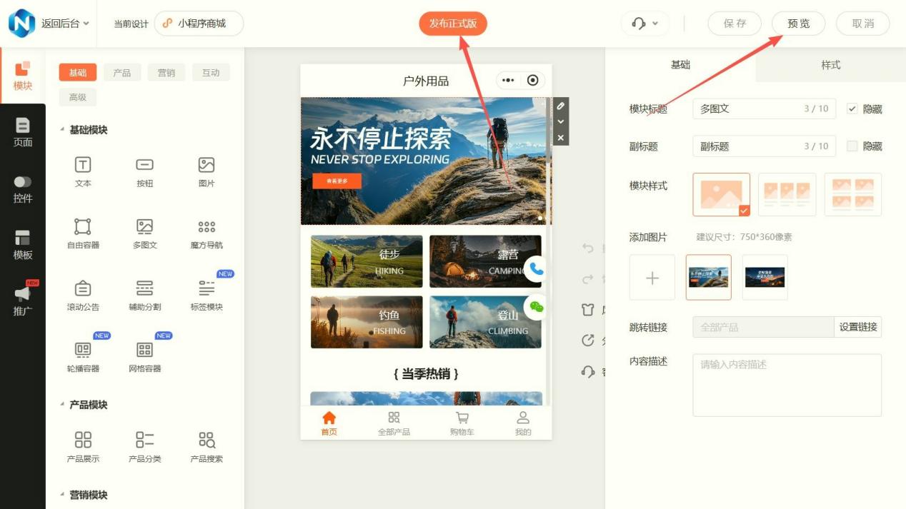Image resolution: width=906 pixels, height=509 pixels.
Task: Expand the customer service headset dropdown
Action: click(x=644, y=24)
